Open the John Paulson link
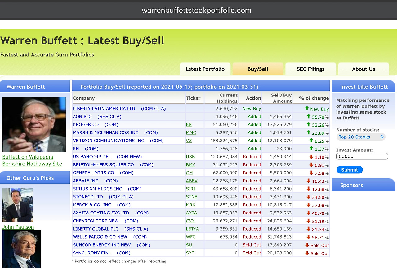The width and height of the screenshot is (397, 269). [18, 227]
